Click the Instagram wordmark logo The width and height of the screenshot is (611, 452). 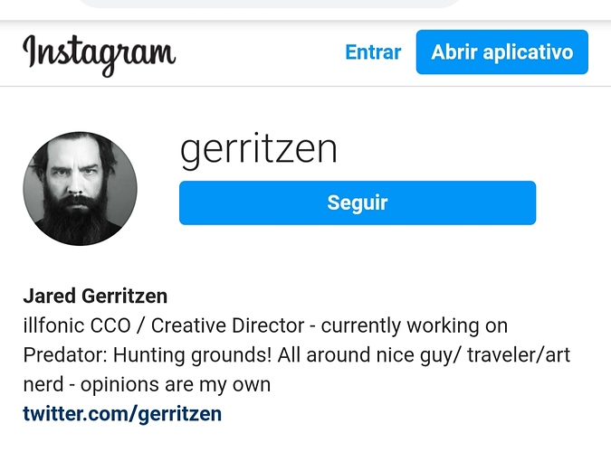pos(100,55)
